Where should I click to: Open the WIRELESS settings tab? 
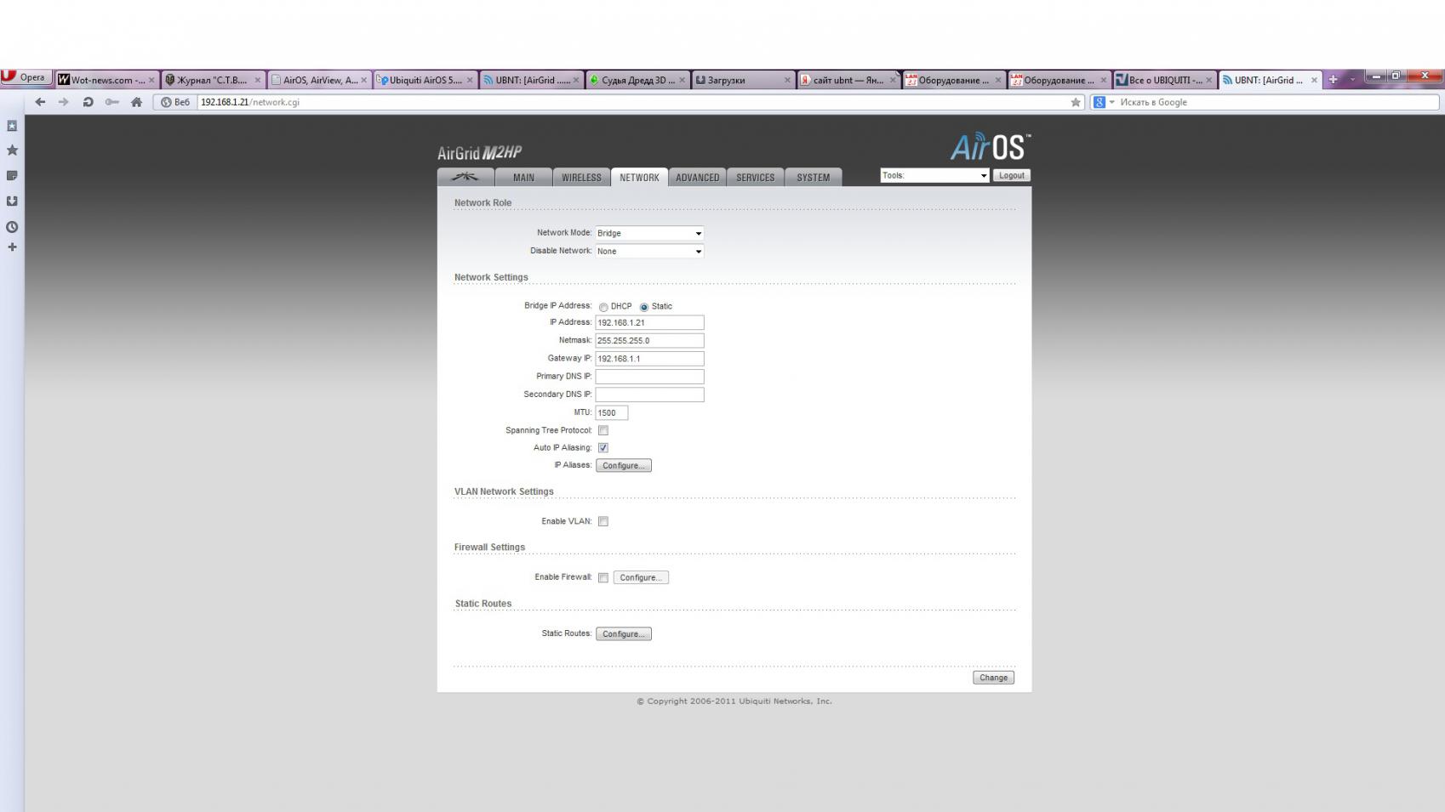click(x=581, y=177)
